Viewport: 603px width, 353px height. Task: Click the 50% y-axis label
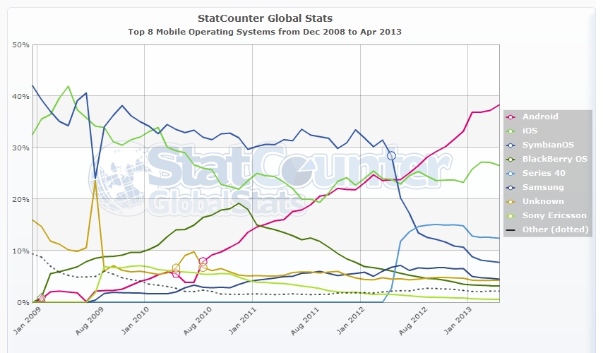20,45
